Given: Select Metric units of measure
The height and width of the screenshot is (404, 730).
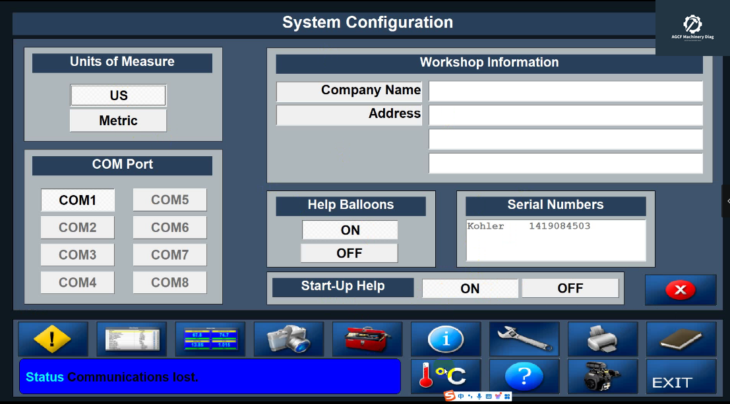Looking at the screenshot, I should (117, 121).
